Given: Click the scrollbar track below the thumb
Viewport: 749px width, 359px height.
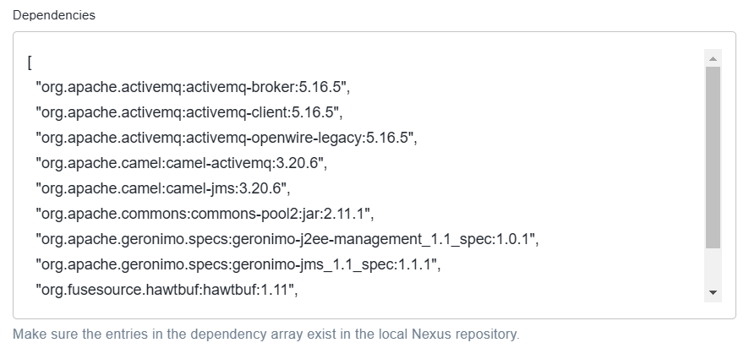Looking at the screenshot, I should pyautogui.click(x=713, y=265).
